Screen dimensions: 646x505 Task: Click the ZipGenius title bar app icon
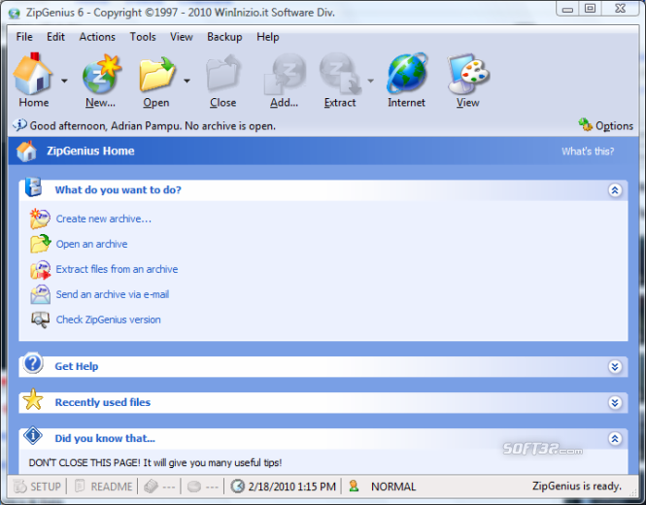[x=14, y=14]
